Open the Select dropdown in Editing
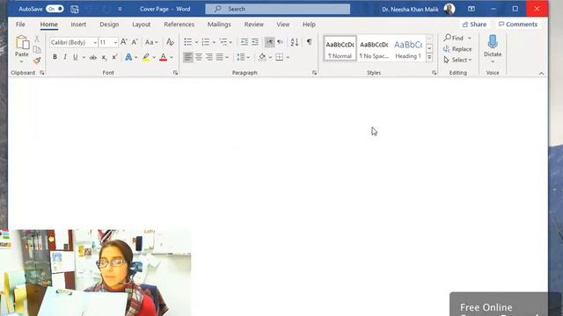Screen dimensions: 563x316 point(458,60)
